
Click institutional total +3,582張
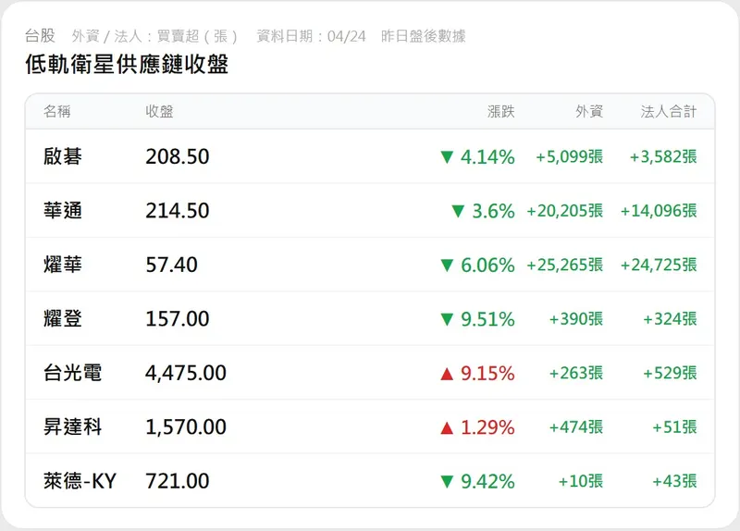pos(663,156)
